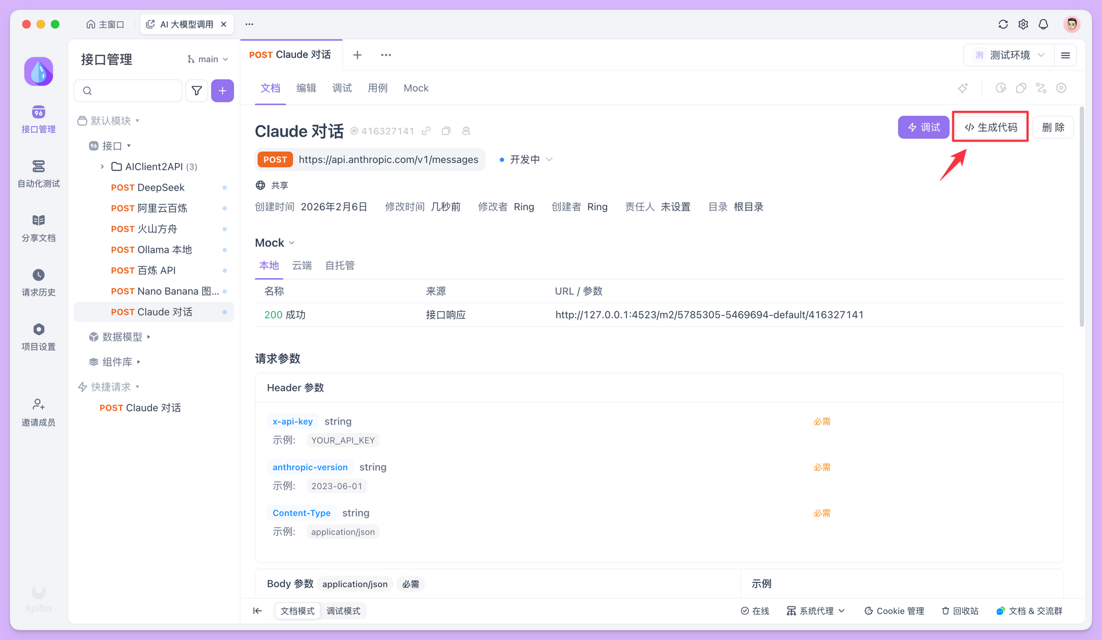Click the 生成代码 button
The height and width of the screenshot is (640, 1102).
pyautogui.click(x=991, y=127)
